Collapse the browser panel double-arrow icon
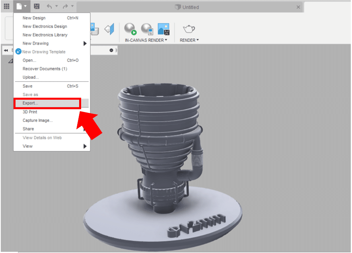The width and height of the screenshot is (352, 253). click(6, 50)
